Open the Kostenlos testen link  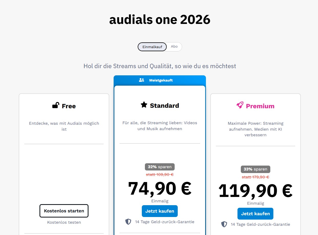[64, 222]
